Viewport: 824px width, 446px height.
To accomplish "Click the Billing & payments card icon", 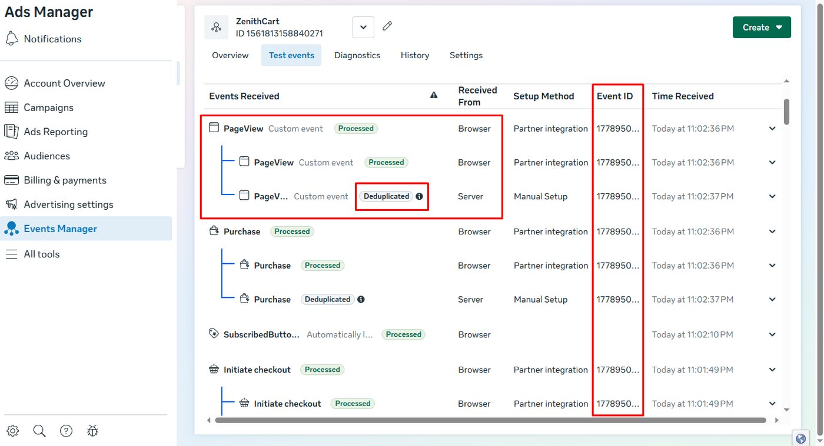I will point(12,180).
